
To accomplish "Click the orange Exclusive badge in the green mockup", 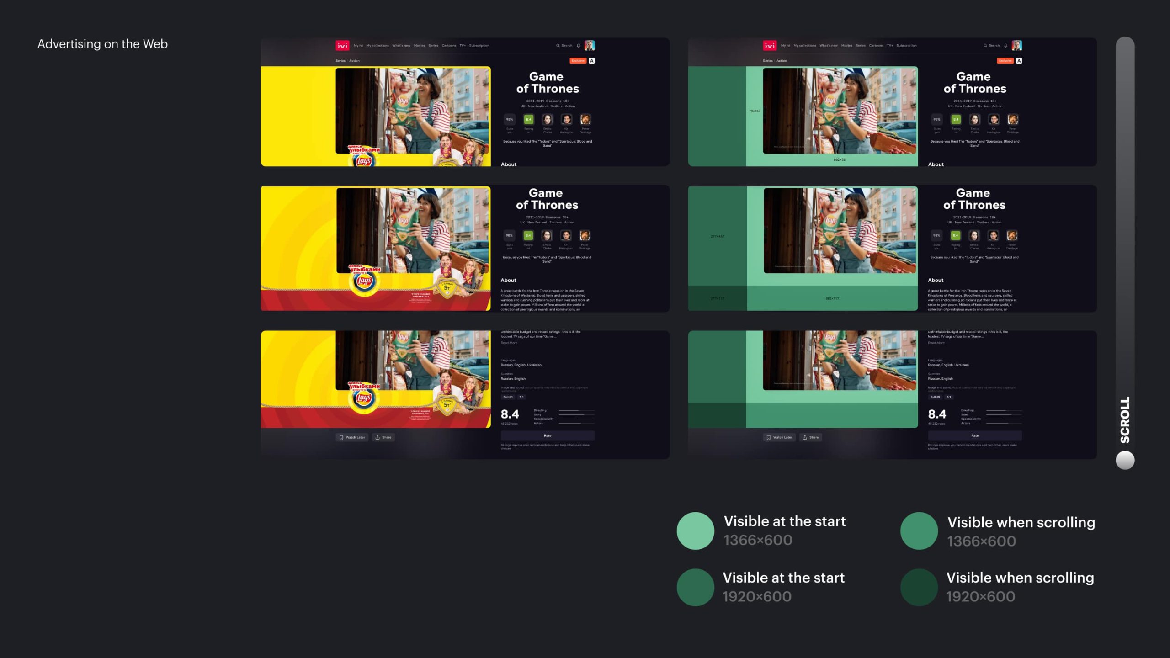I will (1005, 61).
